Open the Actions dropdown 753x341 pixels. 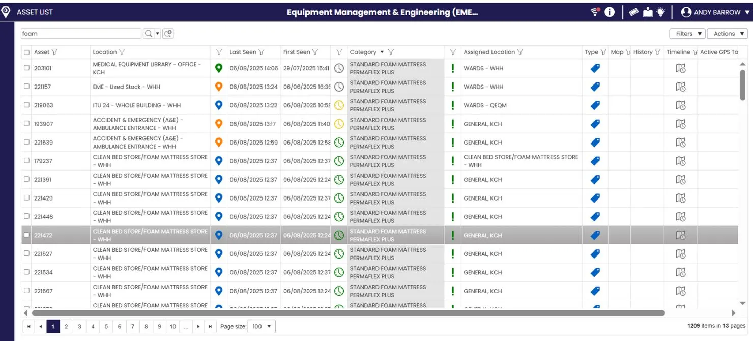coord(727,33)
